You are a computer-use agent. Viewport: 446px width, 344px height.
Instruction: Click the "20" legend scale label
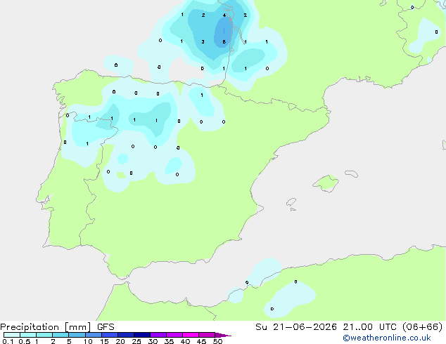120,341
